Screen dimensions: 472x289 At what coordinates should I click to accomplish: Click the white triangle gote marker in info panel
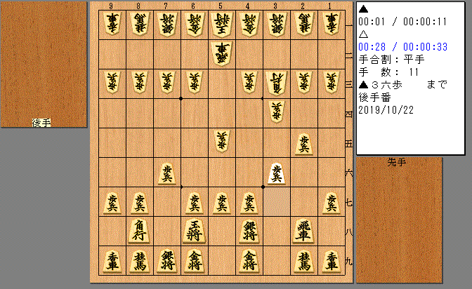[363, 34]
